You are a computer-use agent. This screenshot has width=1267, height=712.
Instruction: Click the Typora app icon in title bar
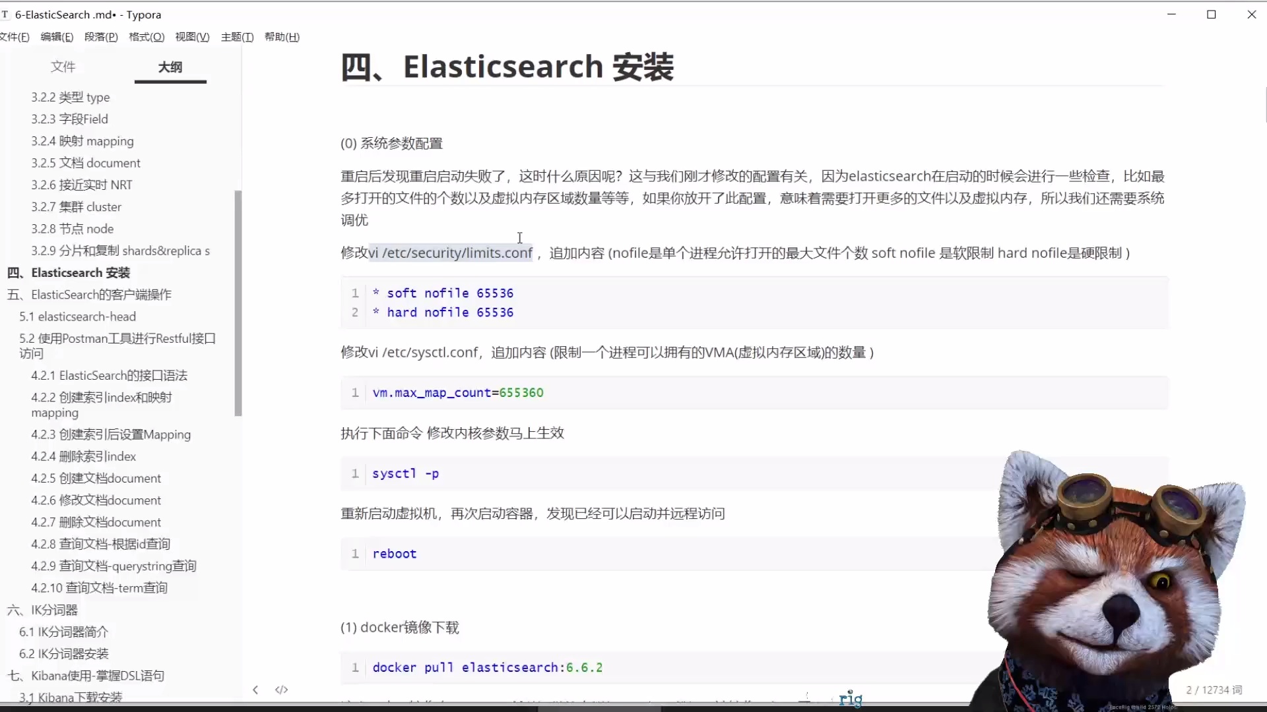7,14
